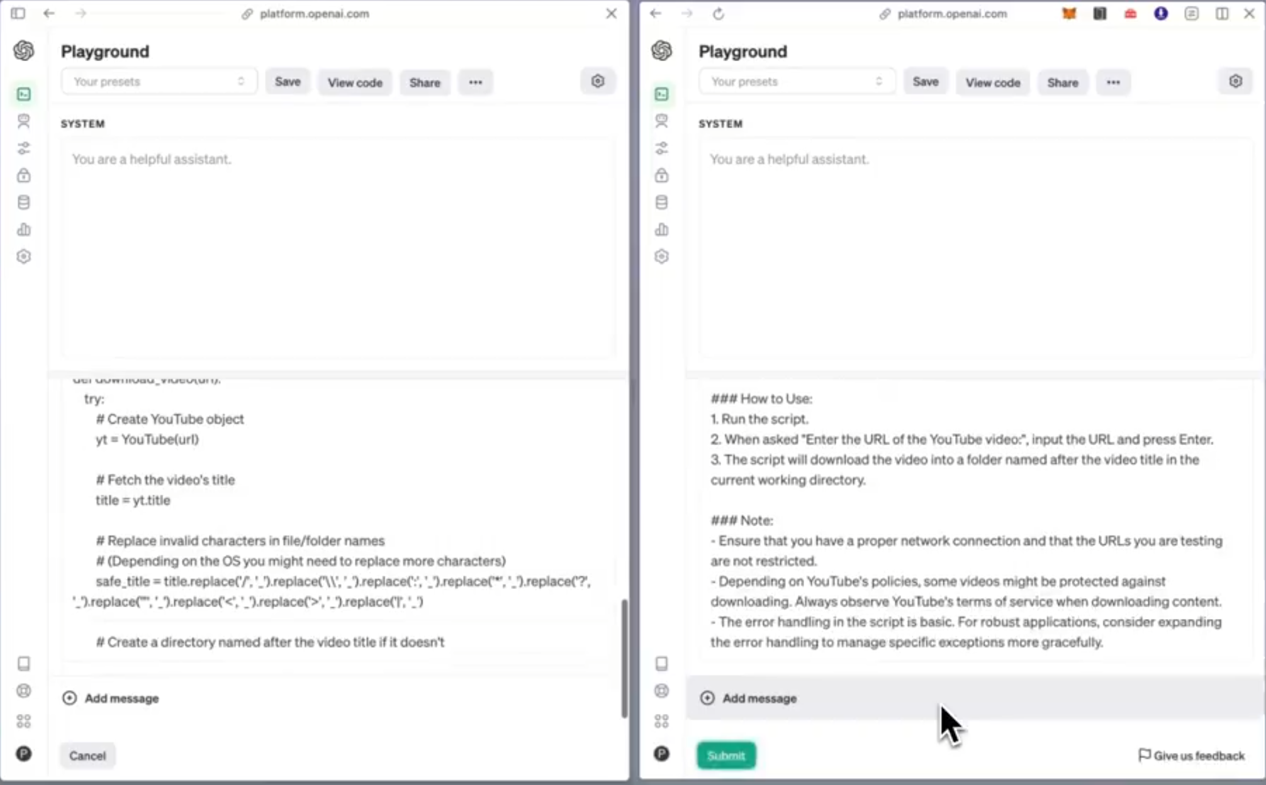
Task: Click the left window vertical scrollbar
Action: point(624,658)
